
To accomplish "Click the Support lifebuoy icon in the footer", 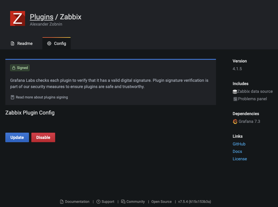I will (98, 202).
